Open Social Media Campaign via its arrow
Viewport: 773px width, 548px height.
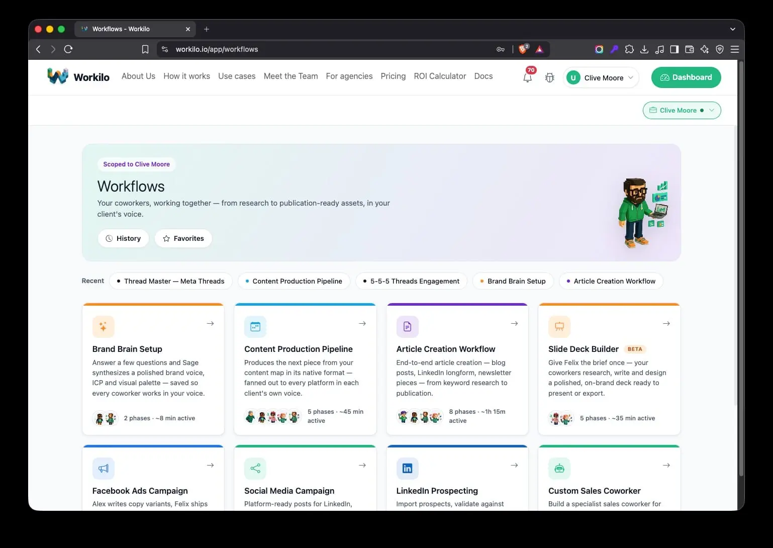pos(362,465)
